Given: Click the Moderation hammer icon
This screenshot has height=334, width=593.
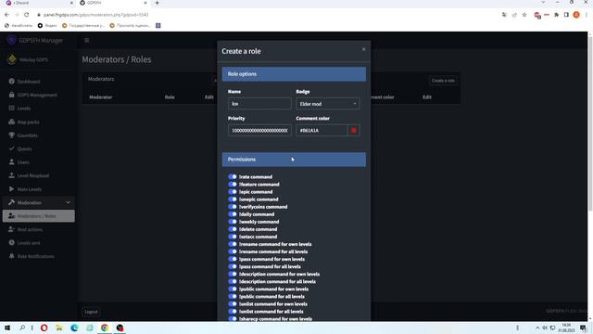Looking at the screenshot, I should [11, 202].
